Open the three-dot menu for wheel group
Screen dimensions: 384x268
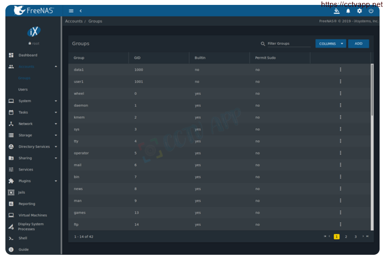(x=340, y=94)
